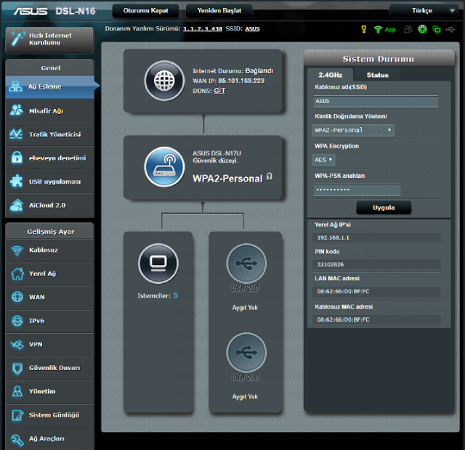
Task: Click the WAN IP 85.101.169.229 text
Action: tap(241, 81)
